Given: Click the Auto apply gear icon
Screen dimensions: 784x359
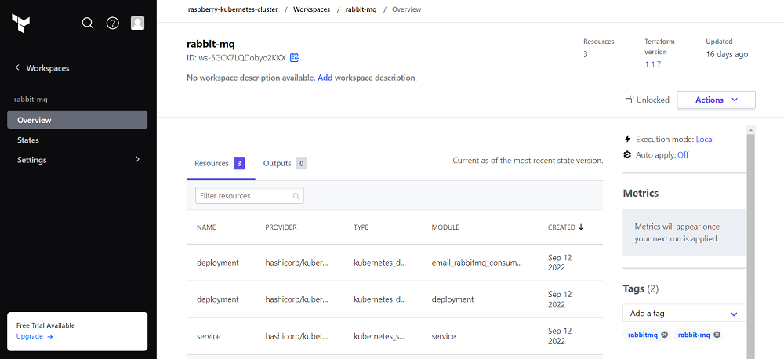Looking at the screenshot, I should [x=627, y=155].
